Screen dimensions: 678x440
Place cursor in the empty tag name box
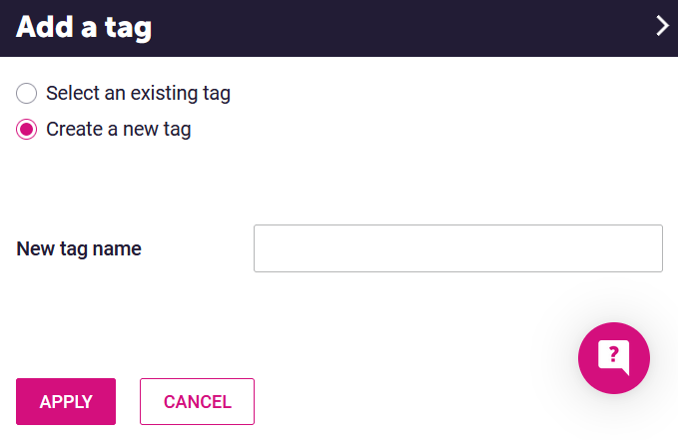[457, 248]
